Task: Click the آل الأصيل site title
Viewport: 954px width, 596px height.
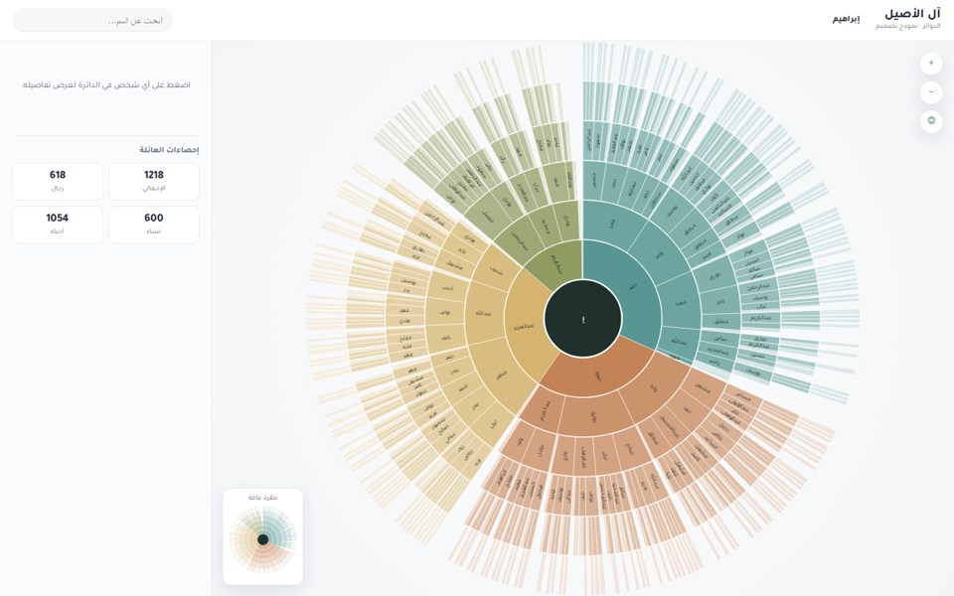Action: tap(912, 14)
